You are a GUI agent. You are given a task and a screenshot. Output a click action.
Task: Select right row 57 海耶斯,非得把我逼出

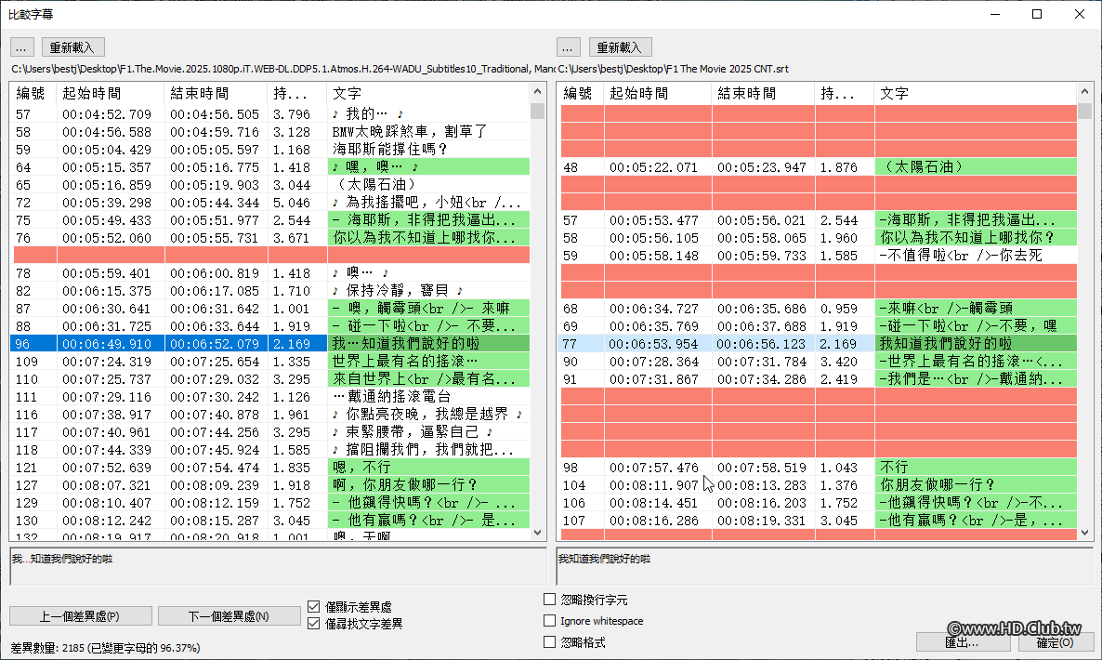pyautogui.click(x=818, y=220)
